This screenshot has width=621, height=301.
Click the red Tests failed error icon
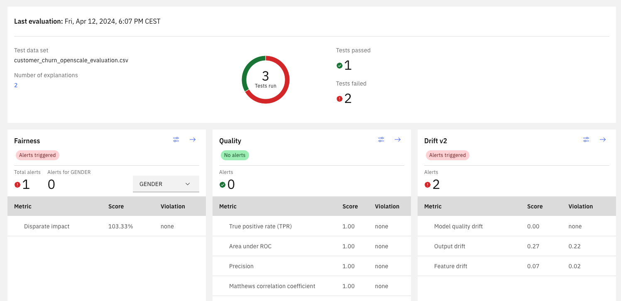(340, 99)
